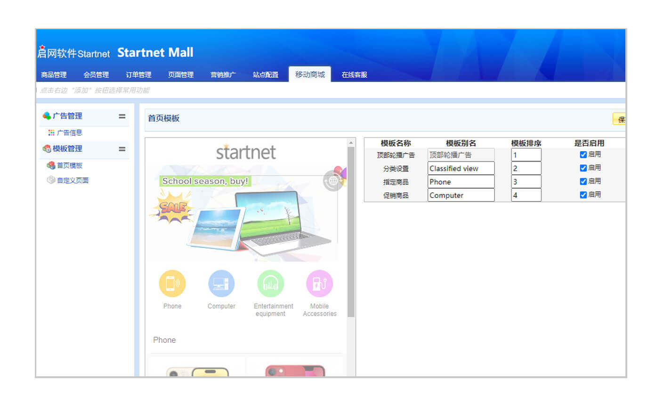The width and height of the screenshot is (664, 405).
Task: Click the 自定义页面 cube icon in sidebar
Action: click(x=51, y=180)
